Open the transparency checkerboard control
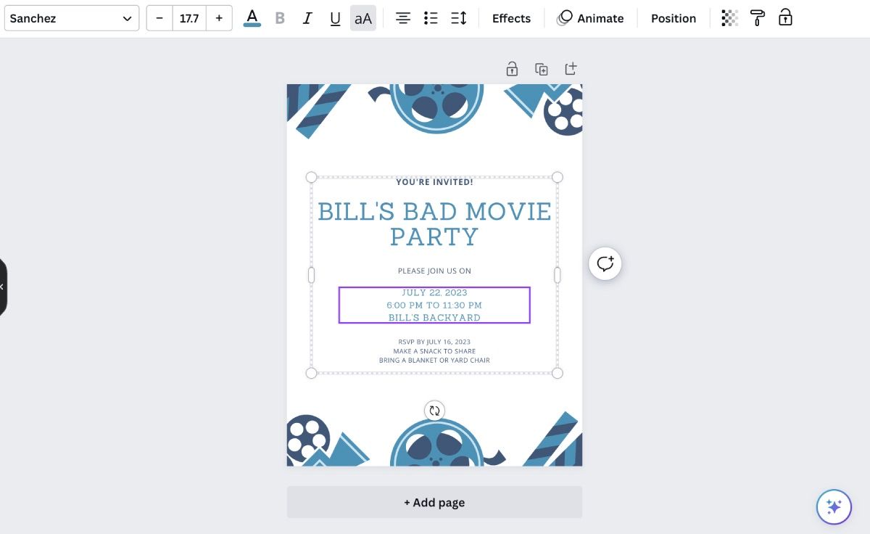The image size is (870, 534). tap(729, 18)
